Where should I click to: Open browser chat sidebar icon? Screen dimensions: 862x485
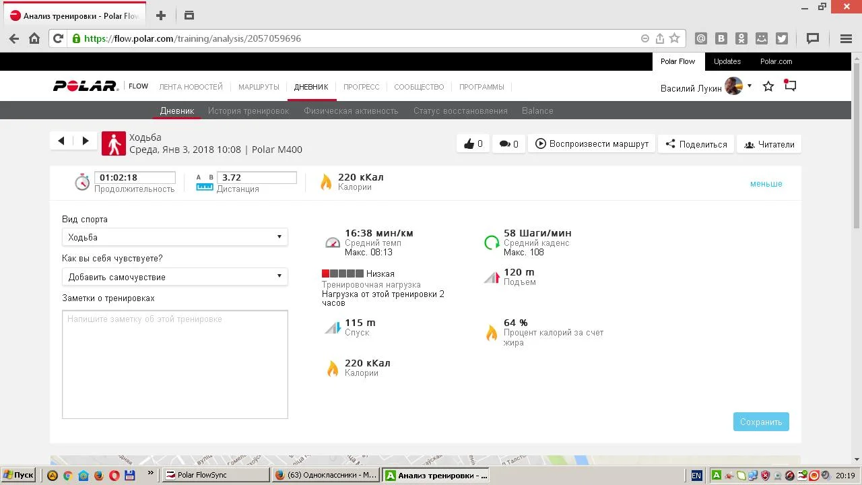[813, 38]
